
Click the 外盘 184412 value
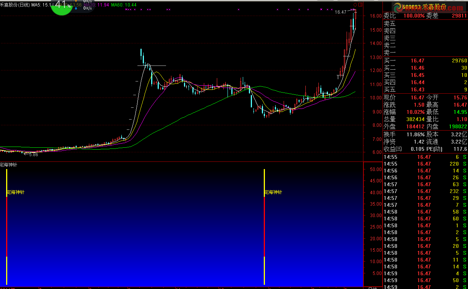coord(415,126)
